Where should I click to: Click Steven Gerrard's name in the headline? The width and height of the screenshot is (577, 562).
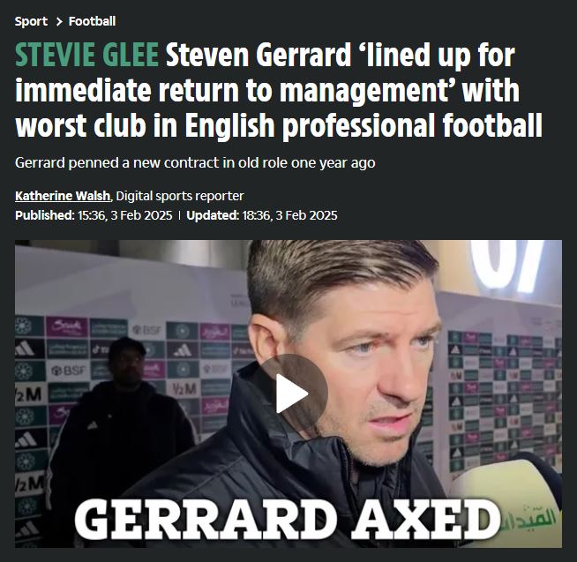[x=258, y=56]
